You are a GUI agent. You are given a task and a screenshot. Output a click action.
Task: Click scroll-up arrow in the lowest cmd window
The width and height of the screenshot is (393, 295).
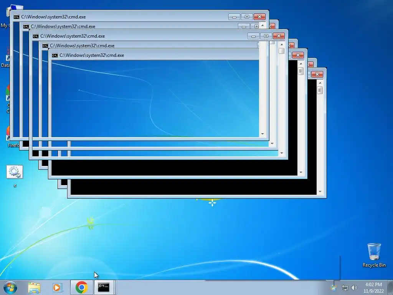pos(320,83)
